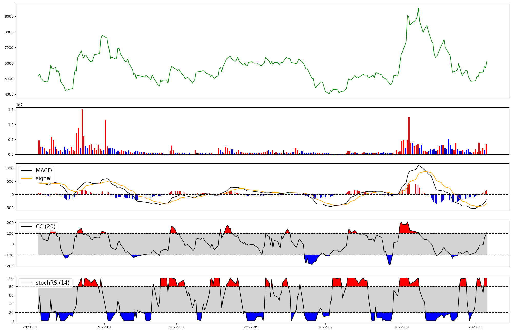The height and width of the screenshot is (333, 513).
Task: Click the 9000 tick on price axis
Action: [10, 16]
